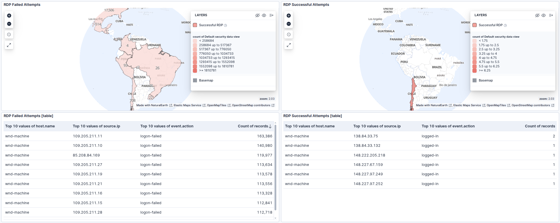Click the >= 1810781 legend color swatch

[195, 71]
